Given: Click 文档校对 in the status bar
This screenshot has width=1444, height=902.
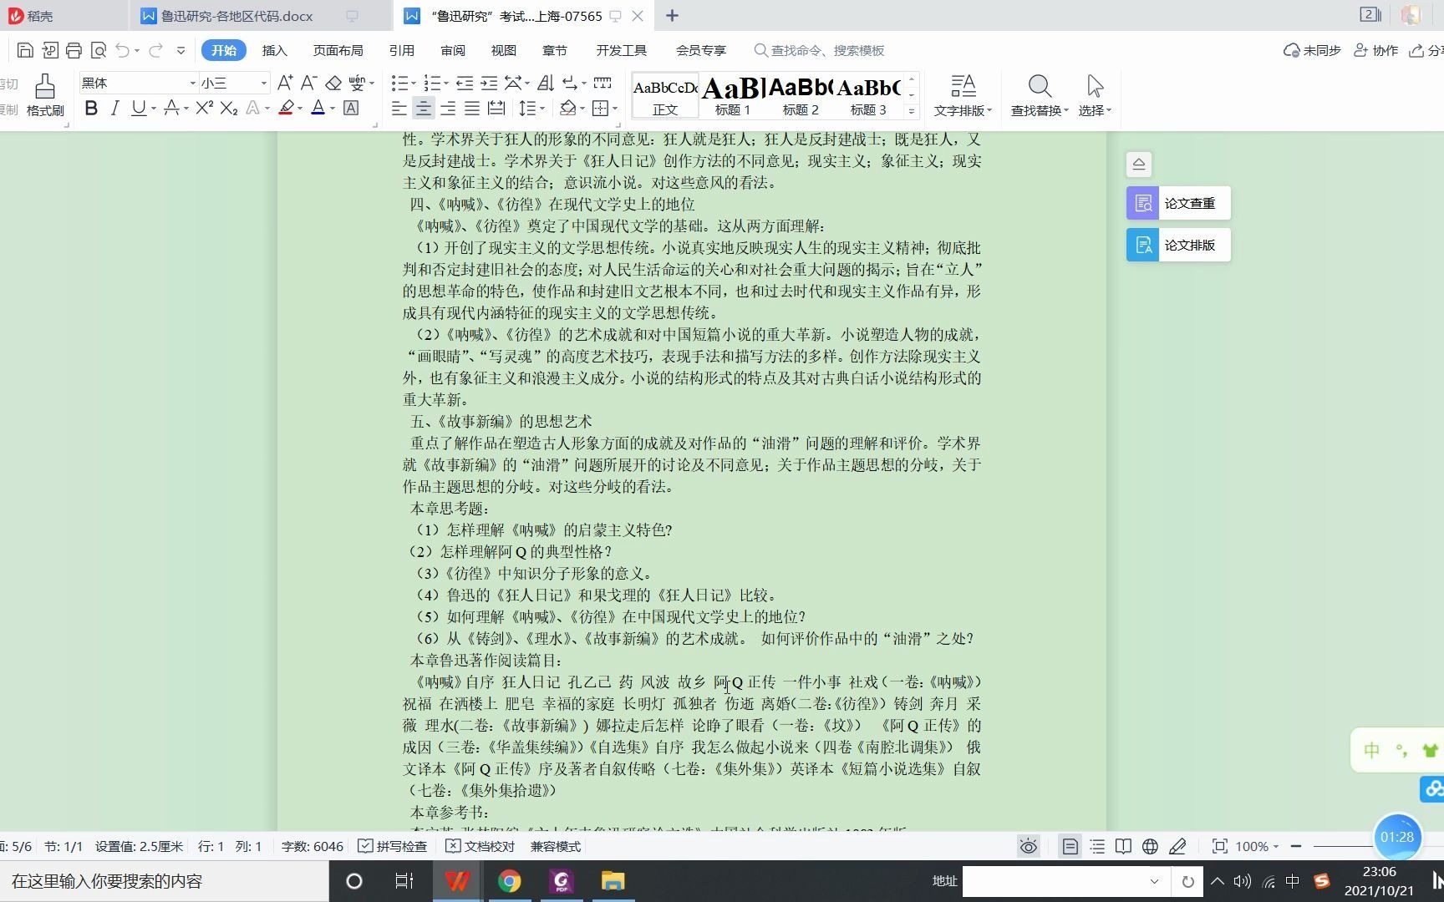Looking at the screenshot, I should (480, 846).
